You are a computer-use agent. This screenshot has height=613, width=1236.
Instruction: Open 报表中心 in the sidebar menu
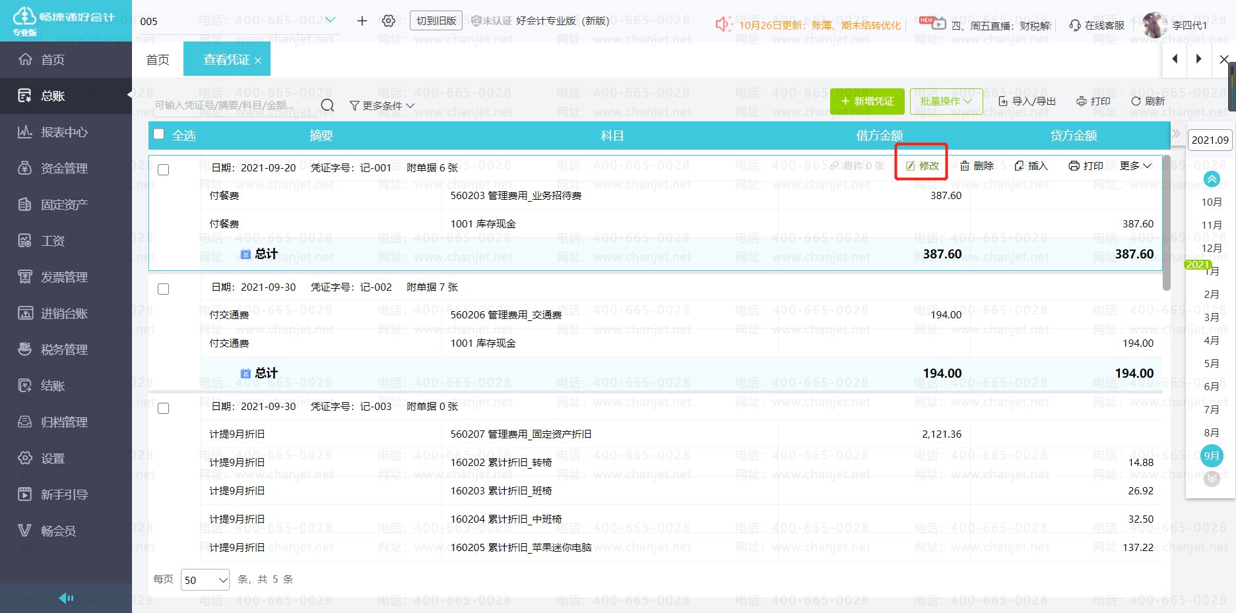(x=63, y=132)
